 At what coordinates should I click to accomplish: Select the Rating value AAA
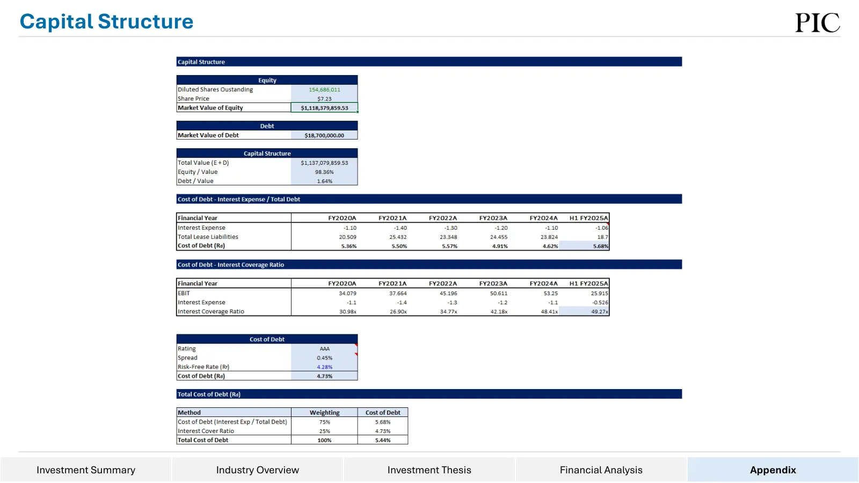pyautogui.click(x=324, y=349)
